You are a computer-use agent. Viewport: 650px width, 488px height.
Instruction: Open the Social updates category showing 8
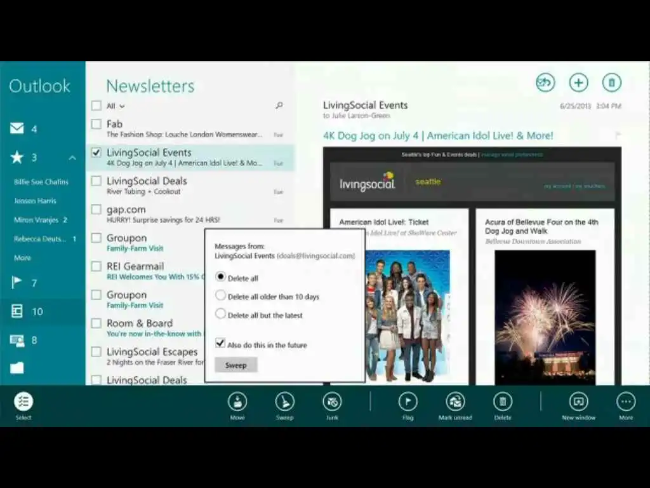click(17, 341)
